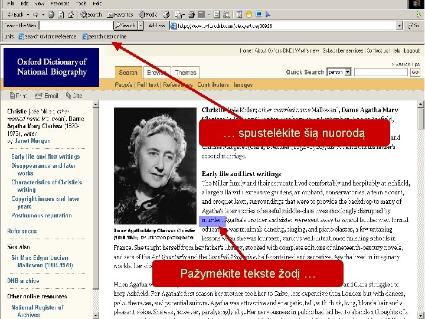
Task: Open the File menu
Action: 11,4
